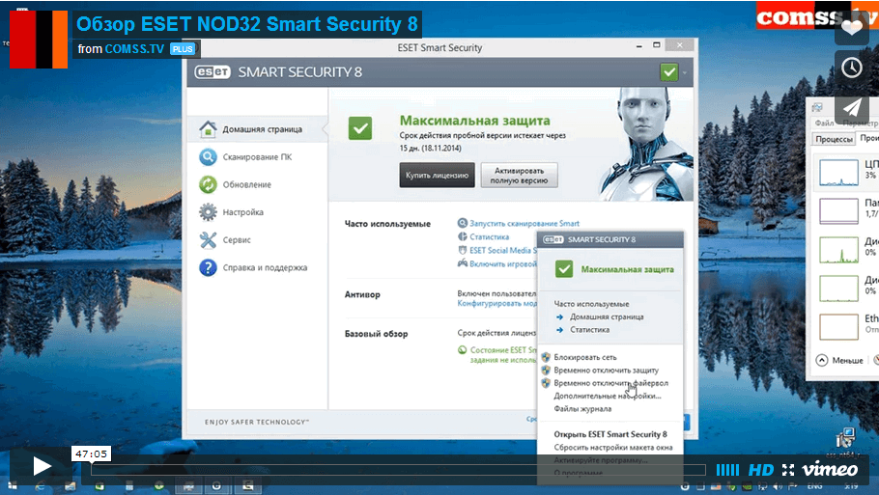Open Vimeo via the vimeo logo

tap(830, 469)
